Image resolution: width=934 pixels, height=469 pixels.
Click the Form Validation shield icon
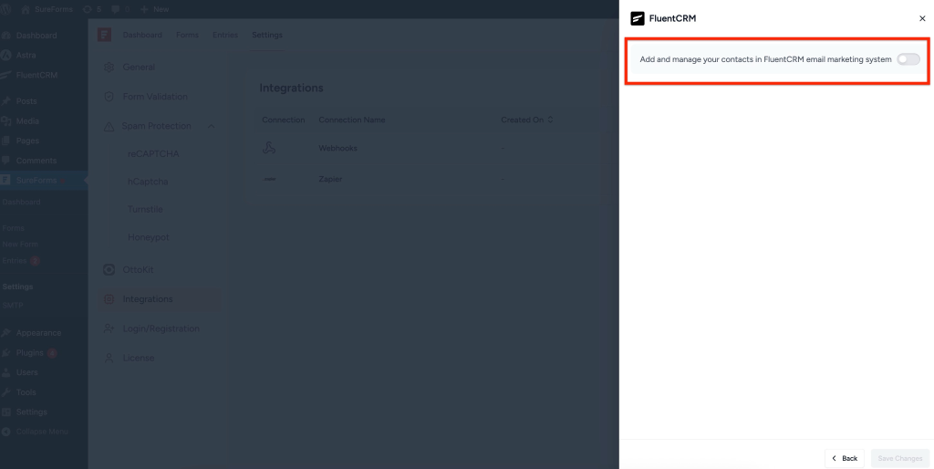click(x=109, y=97)
